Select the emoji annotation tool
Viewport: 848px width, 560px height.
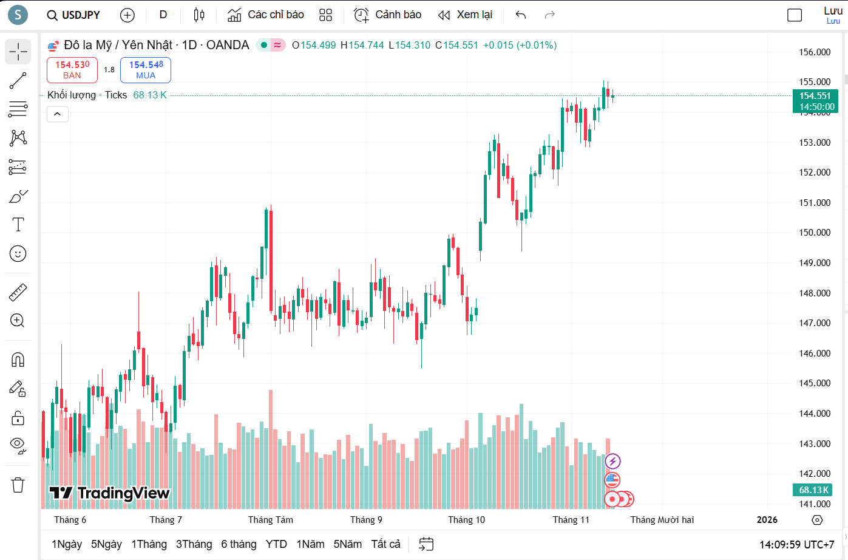point(18,254)
